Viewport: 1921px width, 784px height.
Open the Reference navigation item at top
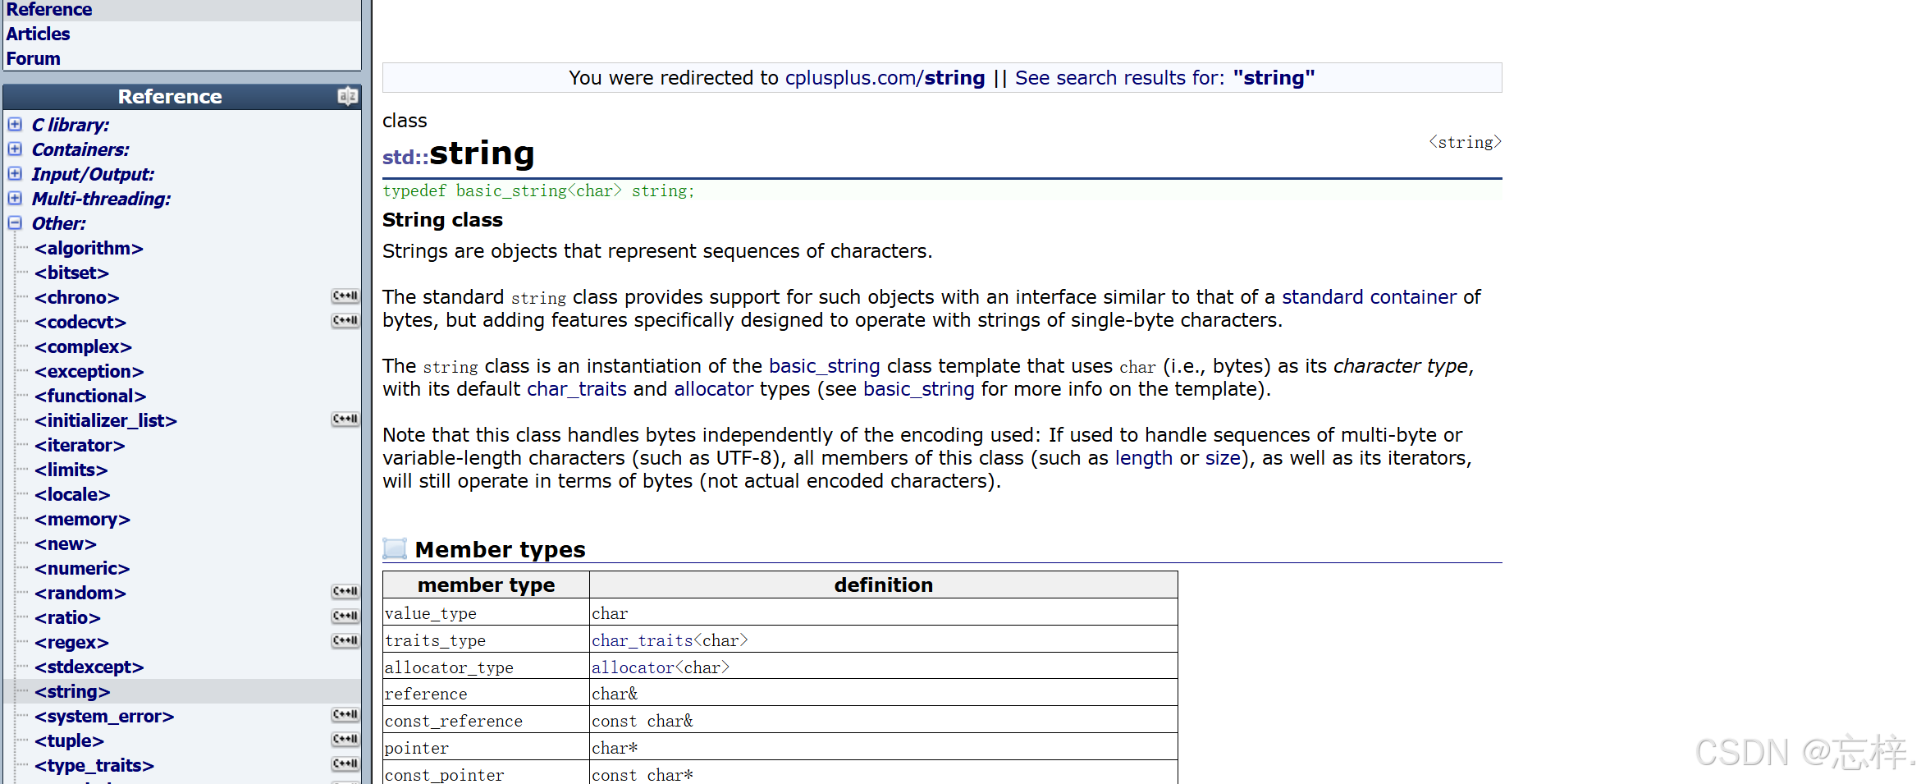coord(48,10)
